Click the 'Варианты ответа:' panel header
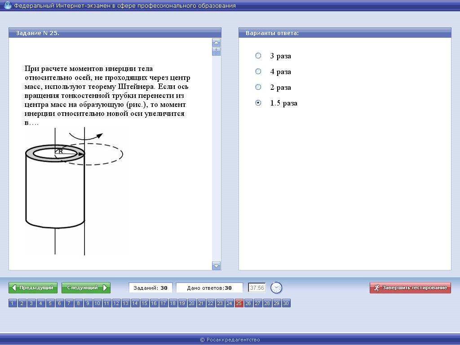Screen dimensions: 460x345 click(345, 33)
